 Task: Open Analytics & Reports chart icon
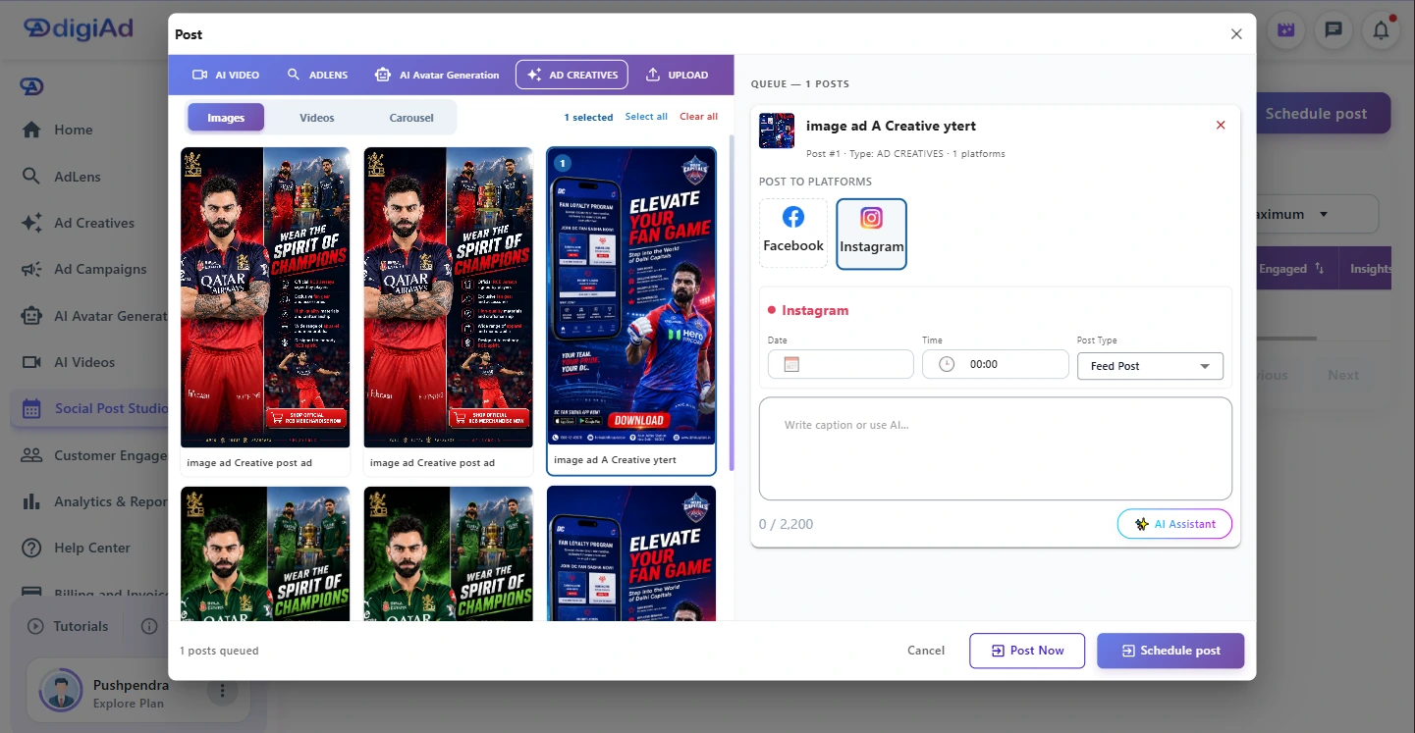[x=31, y=501]
